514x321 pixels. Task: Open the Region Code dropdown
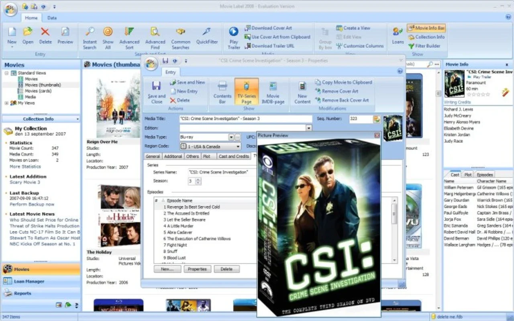[x=238, y=146]
